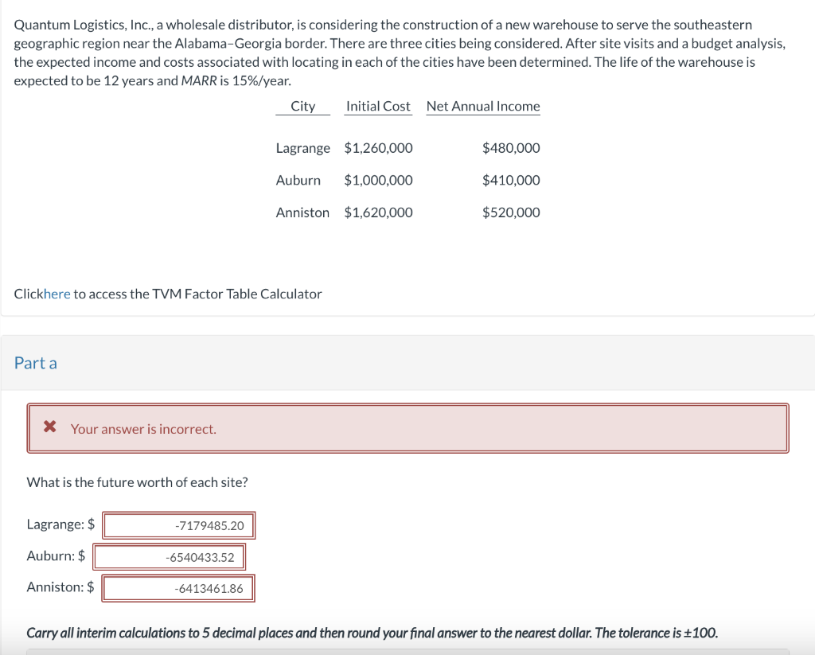Select the City column header
Viewport: 815px width, 655px height.
(x=302, y=106)
